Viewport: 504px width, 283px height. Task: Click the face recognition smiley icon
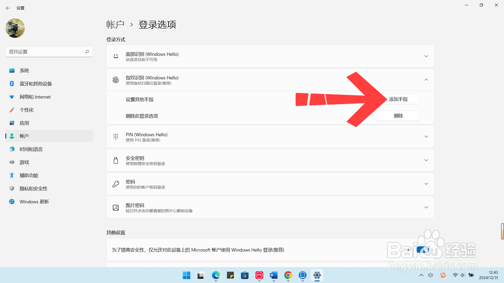(116, 56)
